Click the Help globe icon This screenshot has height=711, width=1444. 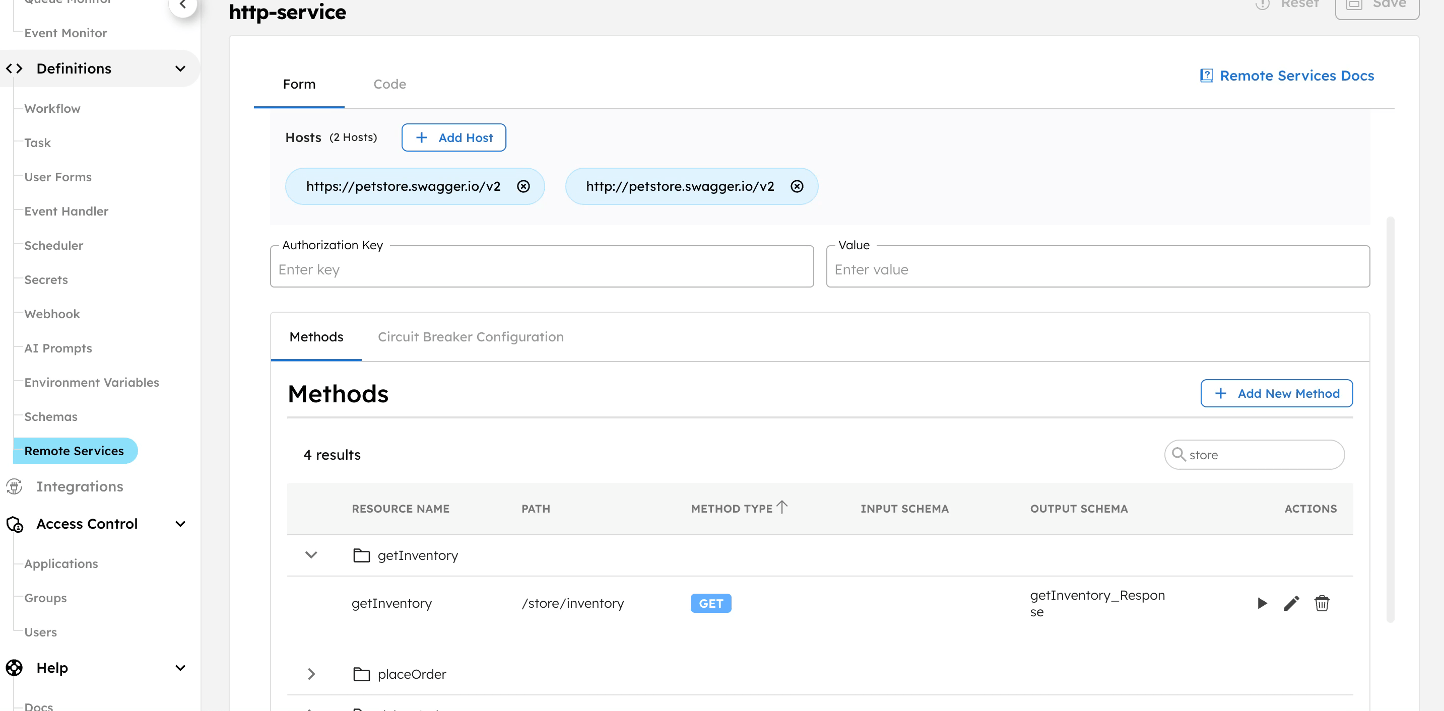point(14,667)
